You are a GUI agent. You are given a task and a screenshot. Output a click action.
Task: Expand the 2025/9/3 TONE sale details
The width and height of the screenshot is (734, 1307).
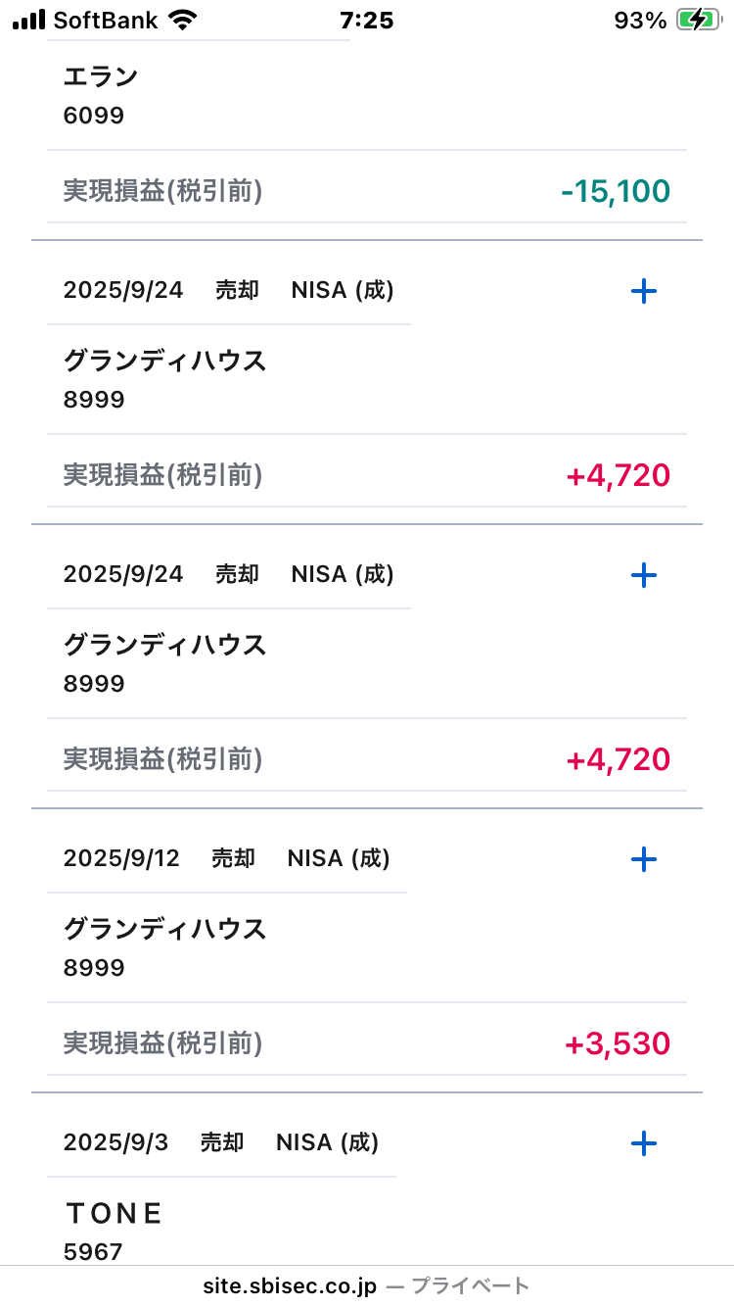643,1143
